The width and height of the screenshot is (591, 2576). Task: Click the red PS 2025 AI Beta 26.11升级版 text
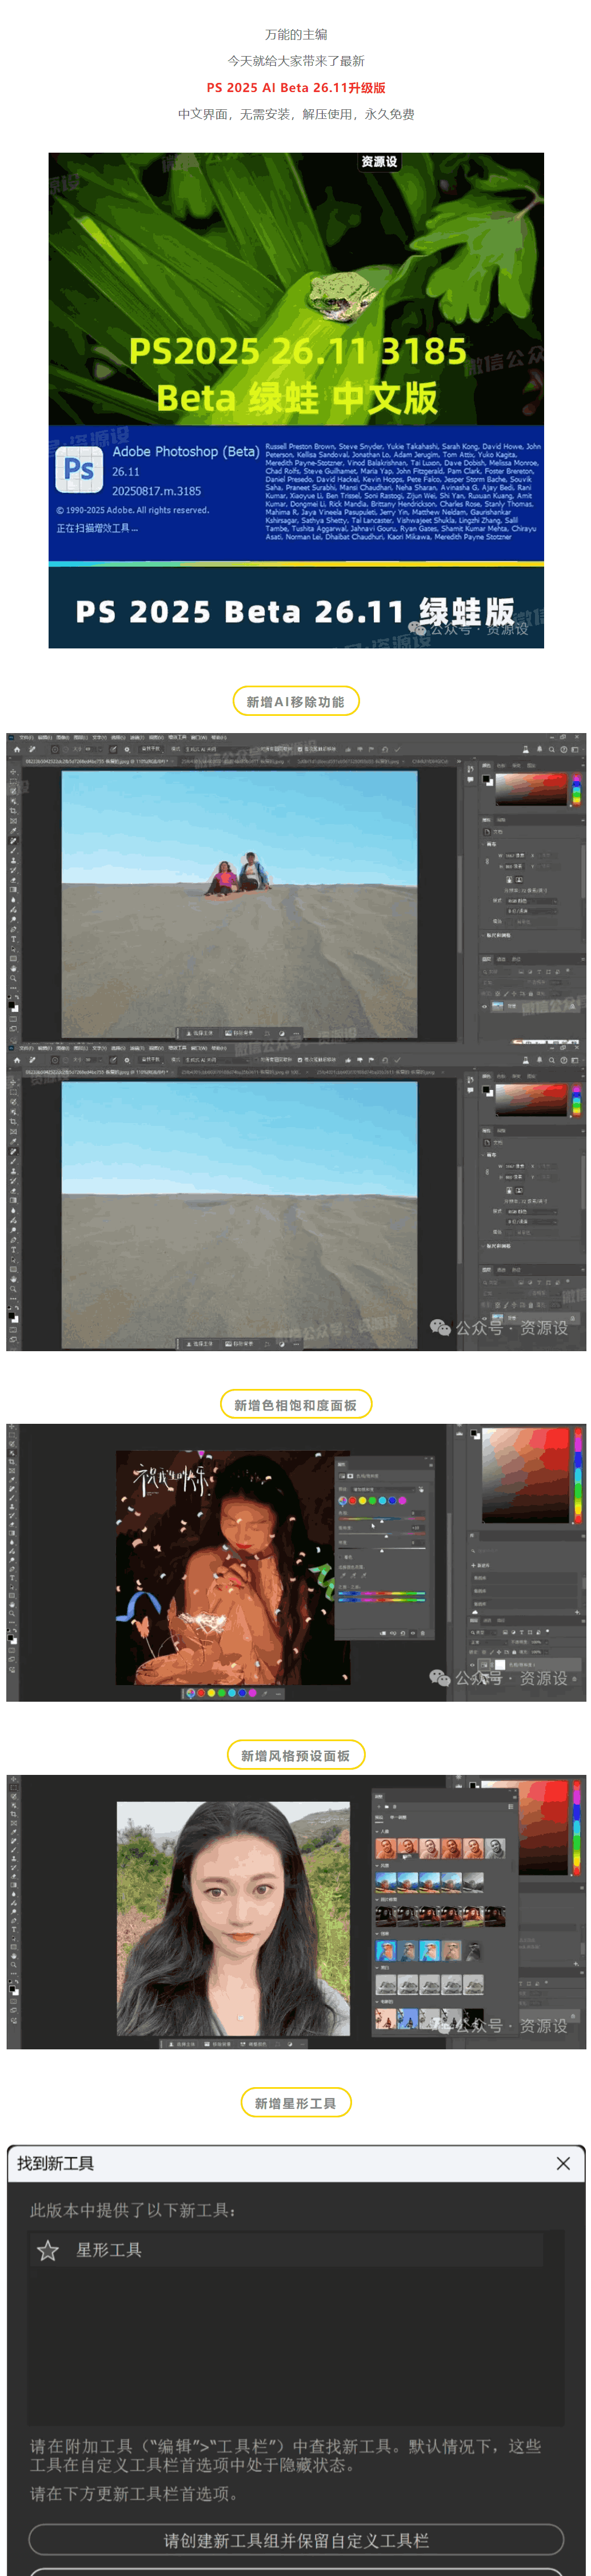[296, 88]
